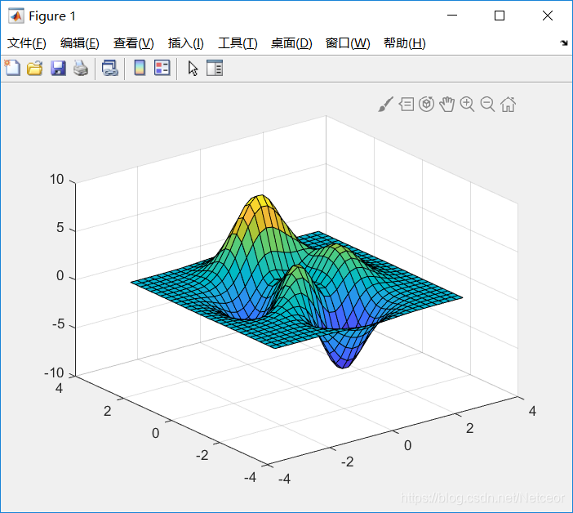
Task: Enable data tips tool on axes toolbar
Action: pos(406,105)
